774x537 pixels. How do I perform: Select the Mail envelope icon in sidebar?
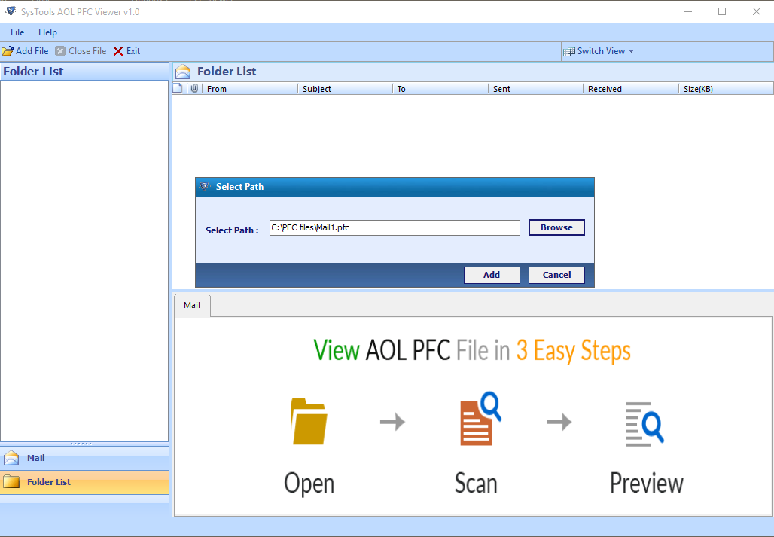(x=12, y=458)
